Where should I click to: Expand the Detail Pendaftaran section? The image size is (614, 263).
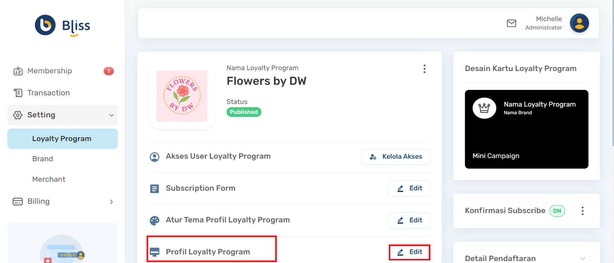582,259
